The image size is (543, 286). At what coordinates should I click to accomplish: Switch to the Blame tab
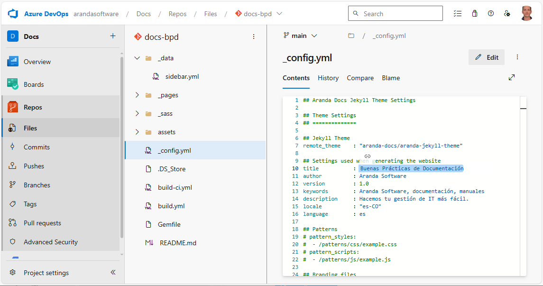coord(391,78)
